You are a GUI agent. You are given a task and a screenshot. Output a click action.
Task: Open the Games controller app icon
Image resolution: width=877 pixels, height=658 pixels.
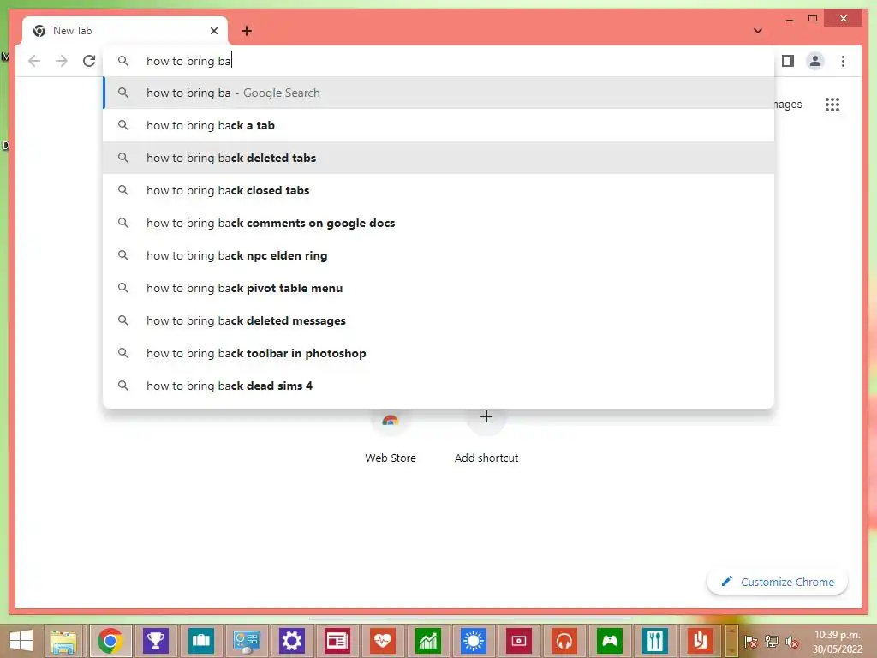[609, 641]
